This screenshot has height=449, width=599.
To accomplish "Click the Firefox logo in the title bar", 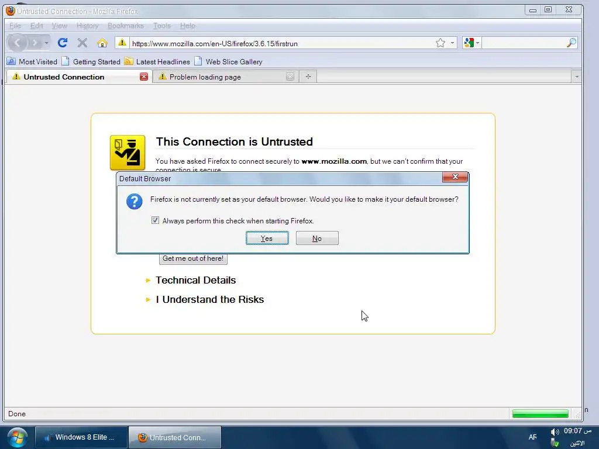I will tap(11, 11).
